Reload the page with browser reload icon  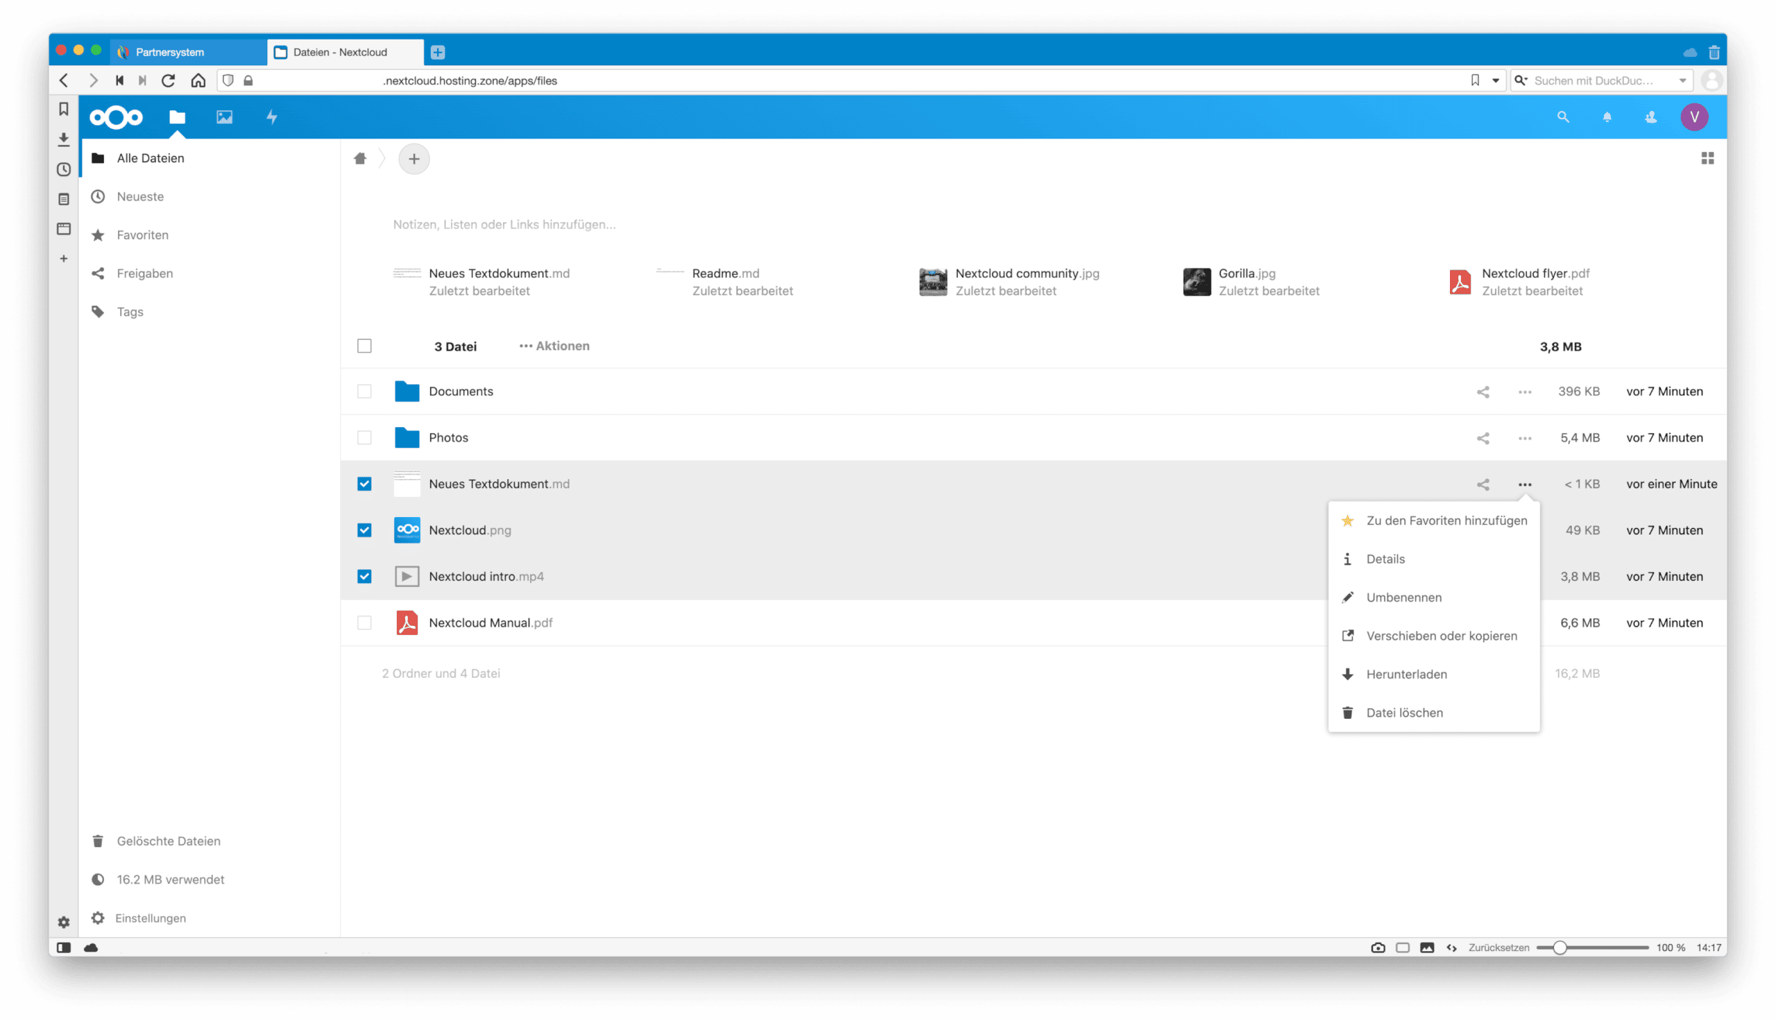click(169, 80)
